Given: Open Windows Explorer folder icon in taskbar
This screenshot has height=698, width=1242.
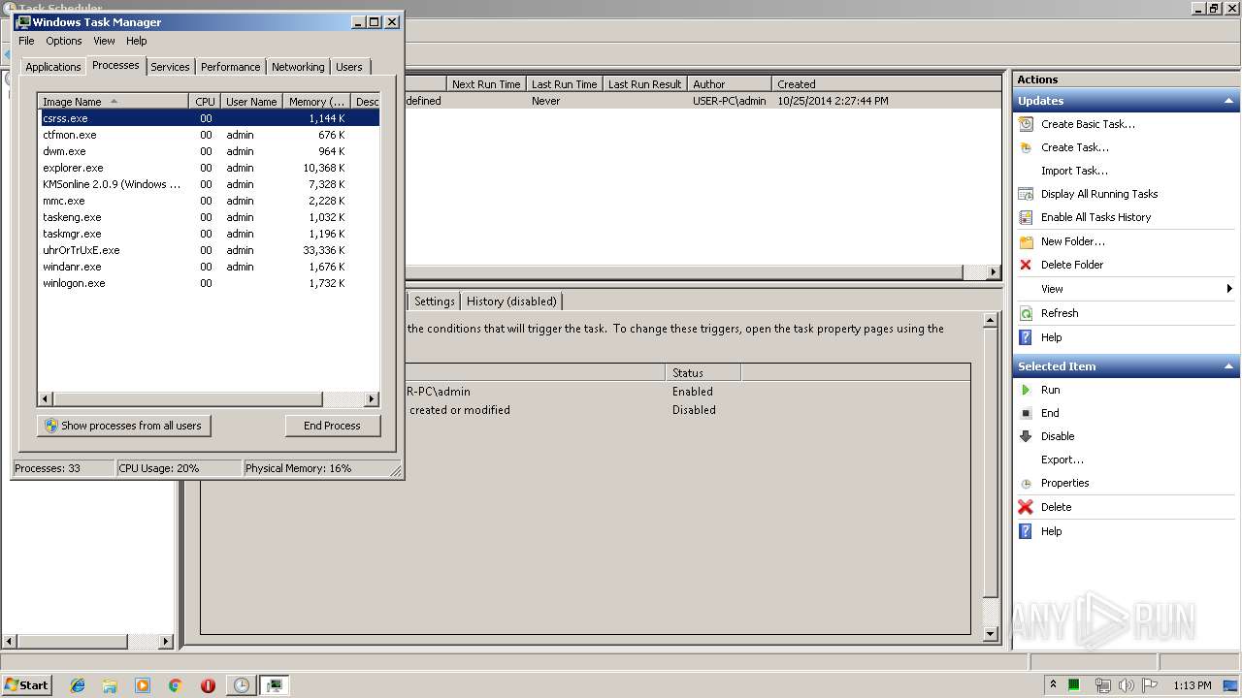Looking at the screenshot, I should point(110,685).
